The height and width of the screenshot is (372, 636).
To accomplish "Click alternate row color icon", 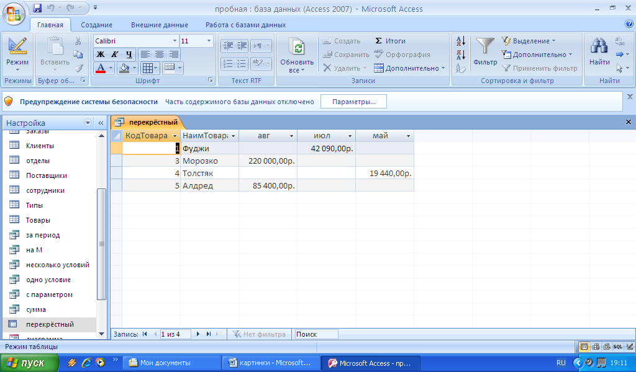I will [170, 67].
